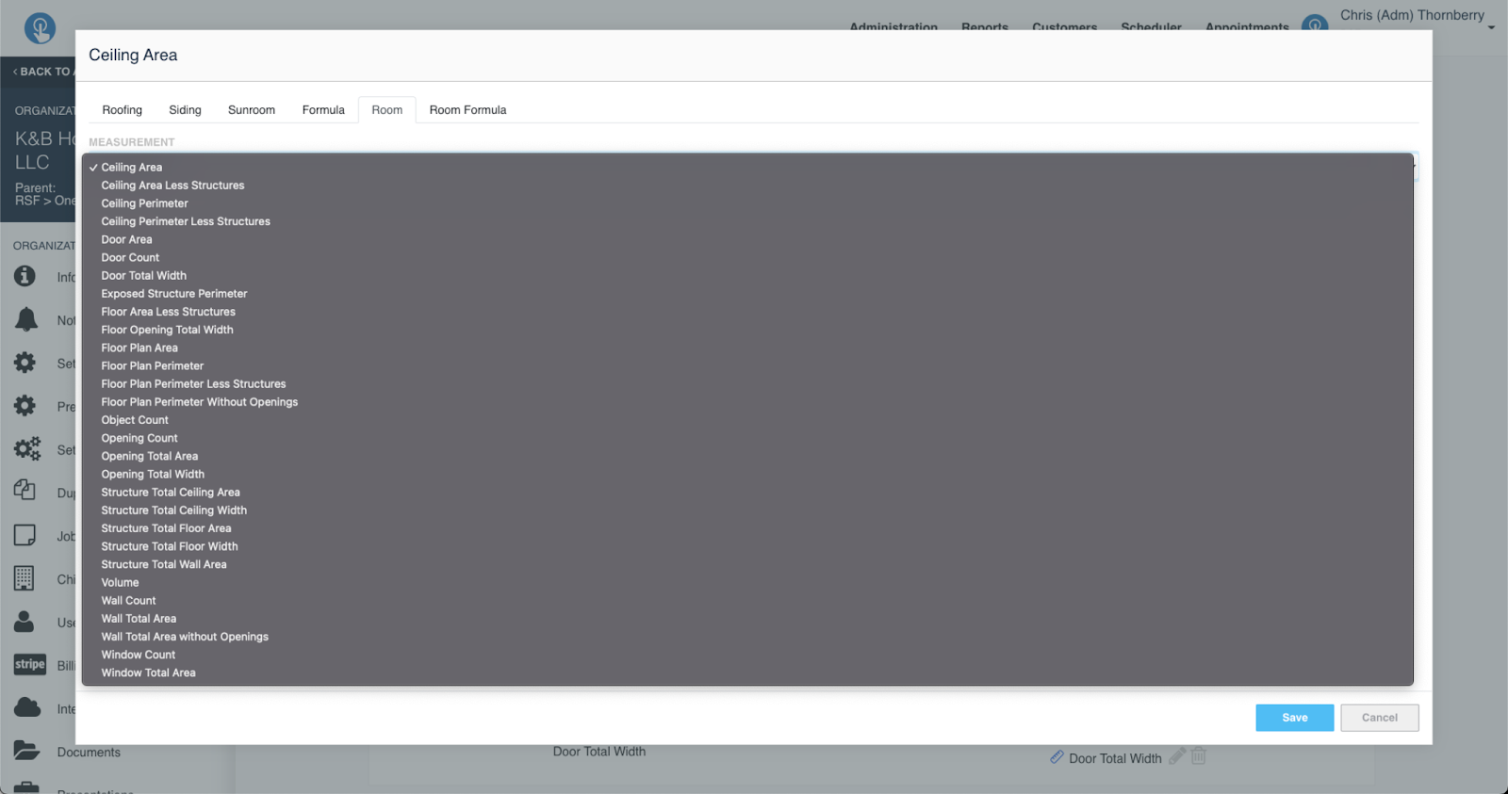The height and width of the screenshot is (794, 1508).
Task: Click the pencil edit icon beside Door Total Width
Action: (x=1176, y=756)
